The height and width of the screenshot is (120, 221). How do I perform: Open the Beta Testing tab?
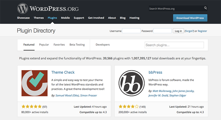click(x=77, y=45)
